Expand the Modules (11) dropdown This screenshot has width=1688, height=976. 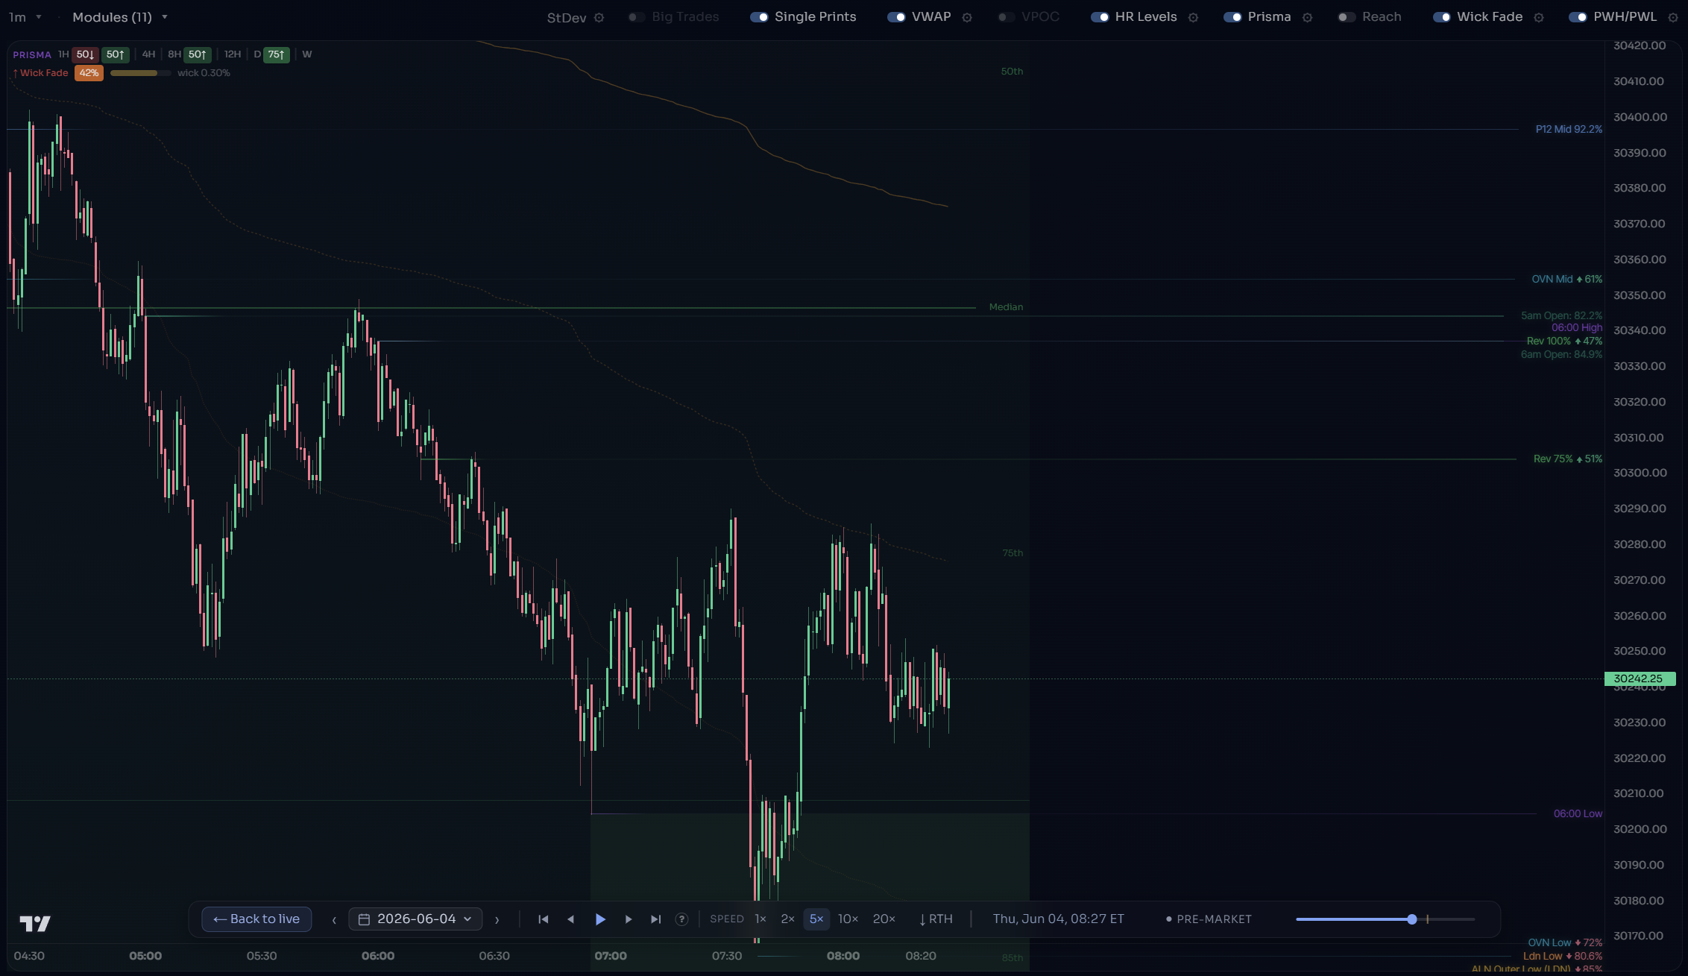click(x=119, y=17)
